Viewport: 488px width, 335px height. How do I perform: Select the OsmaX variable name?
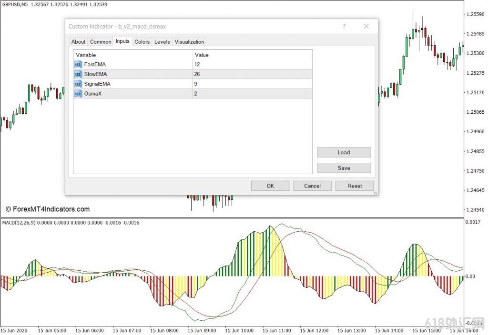click(93, 94)
